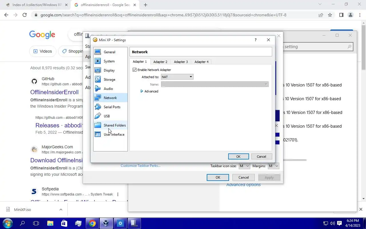Click Cancel in Mini XP Settings dialog
The image size is (366, 229).
[x=261, y=157]
